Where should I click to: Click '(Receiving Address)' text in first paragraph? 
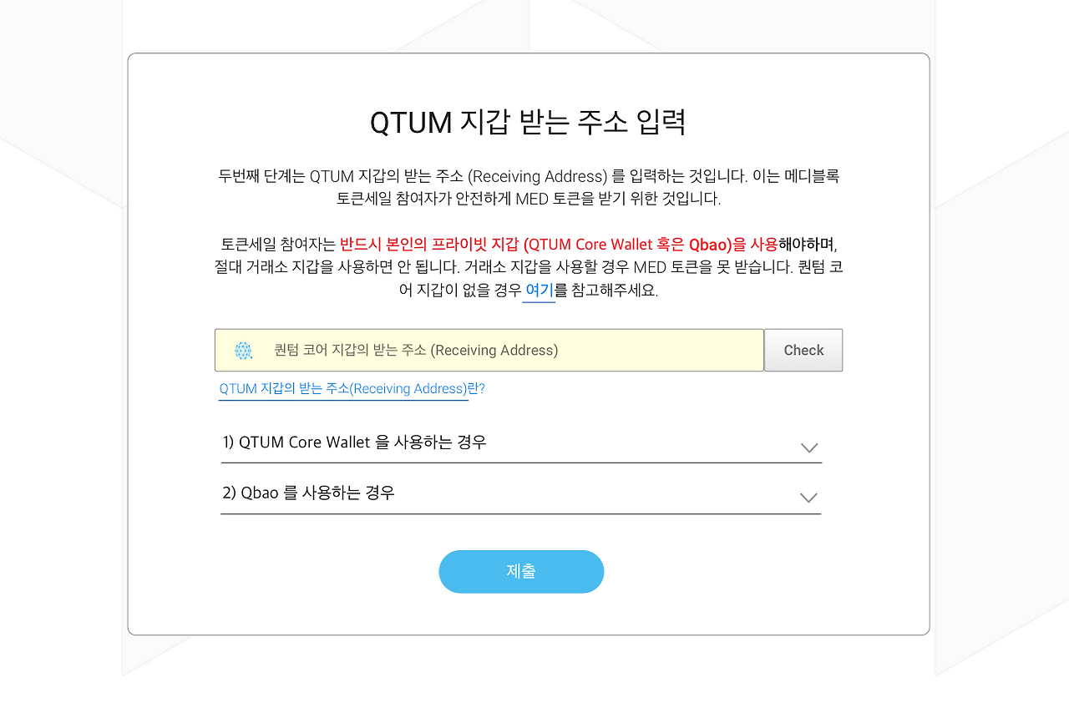pyautogui.click(x=537, y=176)
